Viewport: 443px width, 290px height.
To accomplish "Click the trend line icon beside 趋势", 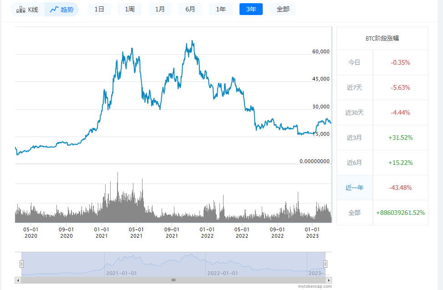I will [54, 9].
